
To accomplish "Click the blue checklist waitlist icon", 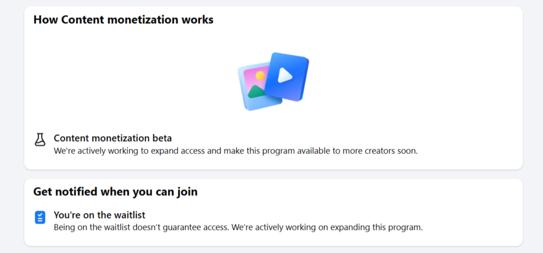I will 40,218.
